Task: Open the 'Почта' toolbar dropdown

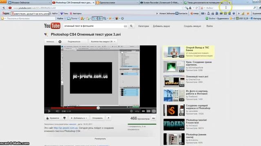Action: pyautogui.click(x=73, y=19)
